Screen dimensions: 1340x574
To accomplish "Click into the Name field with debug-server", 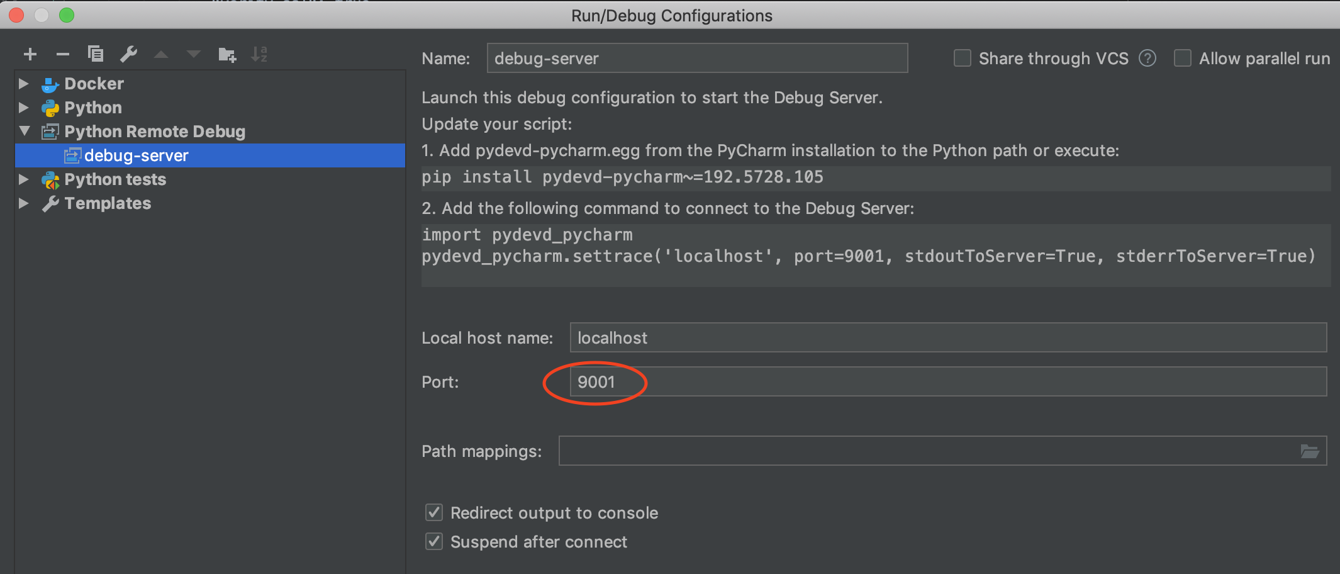I will [x=697, y=58].
